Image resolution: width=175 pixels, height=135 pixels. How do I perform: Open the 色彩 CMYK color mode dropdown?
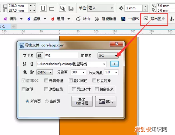click(x=45, y=72)
